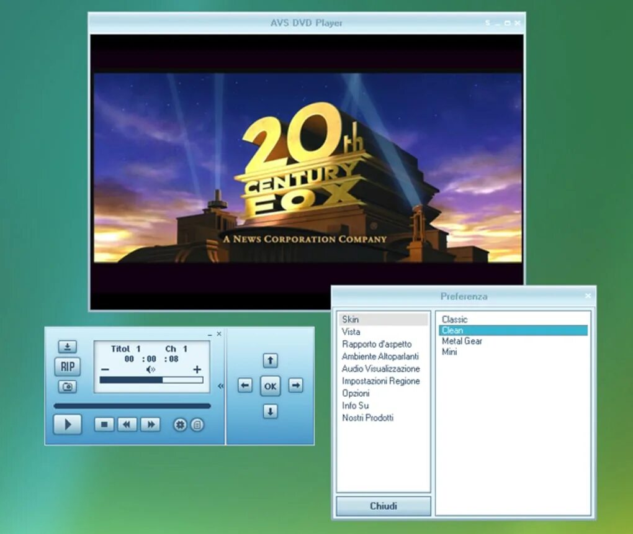Click the down arrow navigation button
Viewport: 633px width, 534px height.
pyautogui.click(x=270, y=412)
